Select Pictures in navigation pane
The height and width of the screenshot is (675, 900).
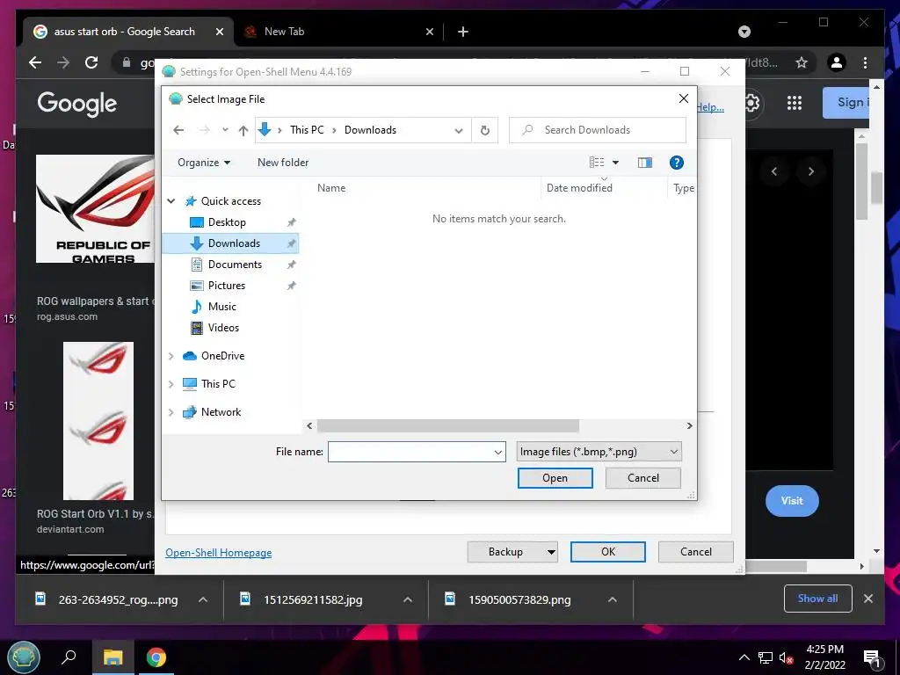coord(226,286)
